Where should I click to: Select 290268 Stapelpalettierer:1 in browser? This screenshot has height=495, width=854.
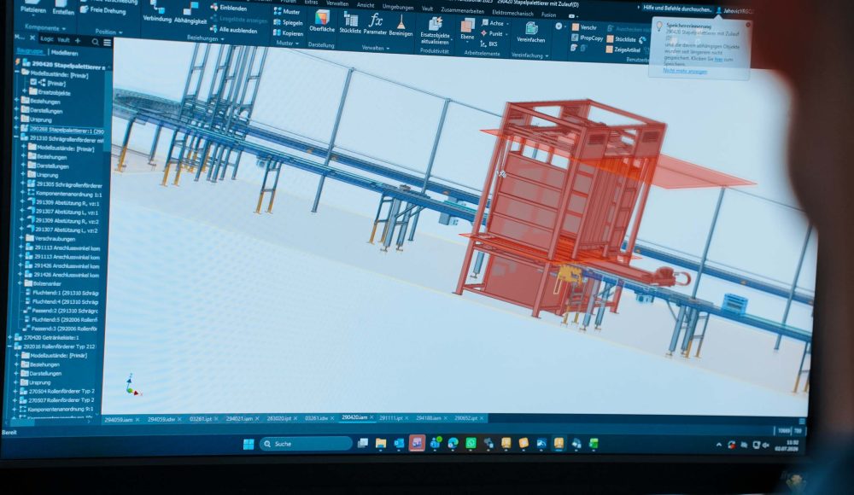[66, 130]
